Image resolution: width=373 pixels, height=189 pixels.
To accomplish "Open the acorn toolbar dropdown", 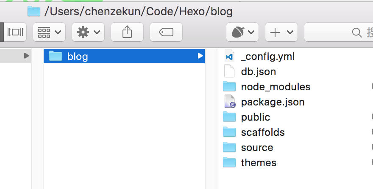I will point(242,32).
